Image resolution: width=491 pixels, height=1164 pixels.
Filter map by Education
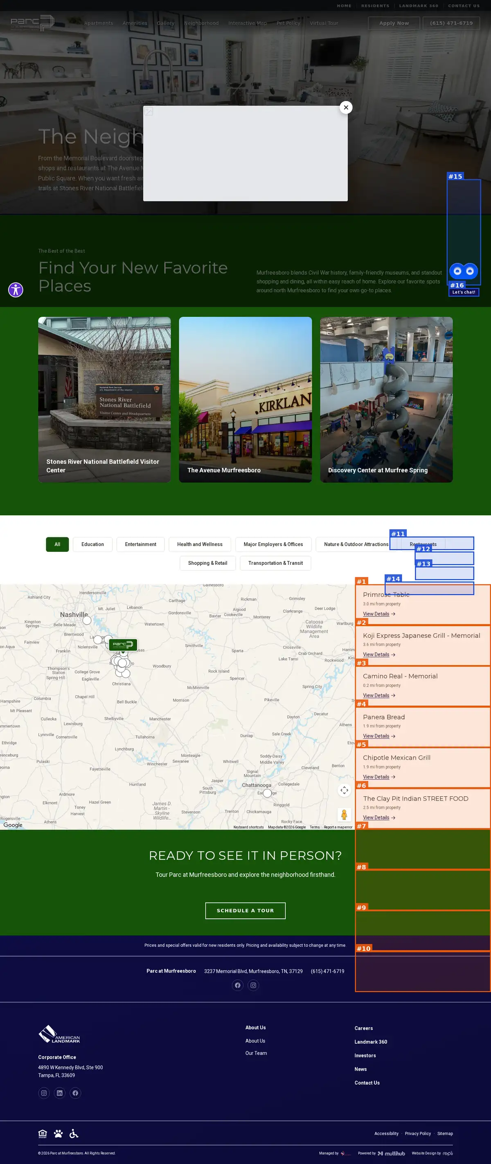(x=92, y=544)
